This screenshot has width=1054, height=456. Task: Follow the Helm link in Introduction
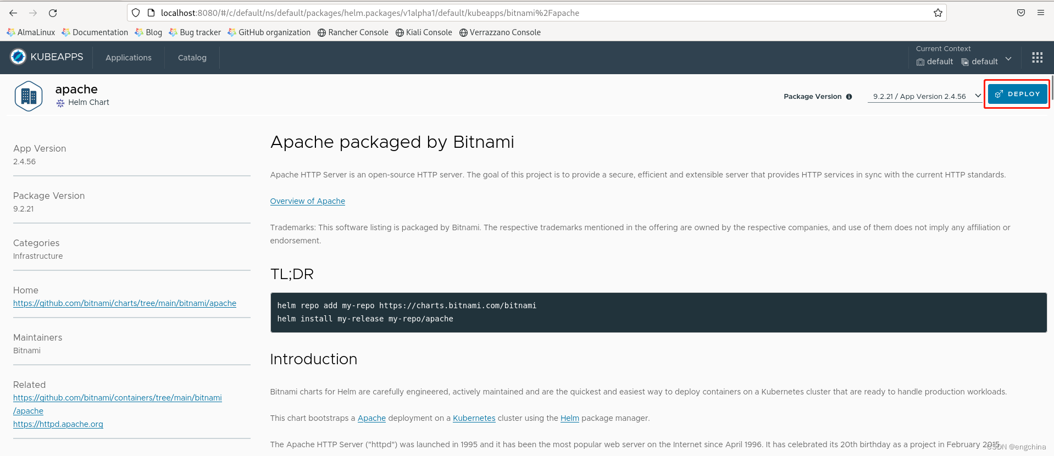click(570, 418)
